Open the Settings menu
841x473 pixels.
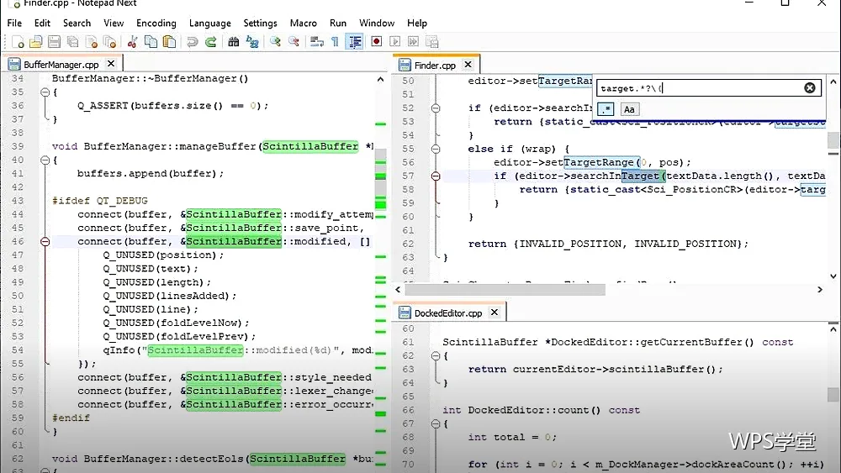tap(260, 23)
